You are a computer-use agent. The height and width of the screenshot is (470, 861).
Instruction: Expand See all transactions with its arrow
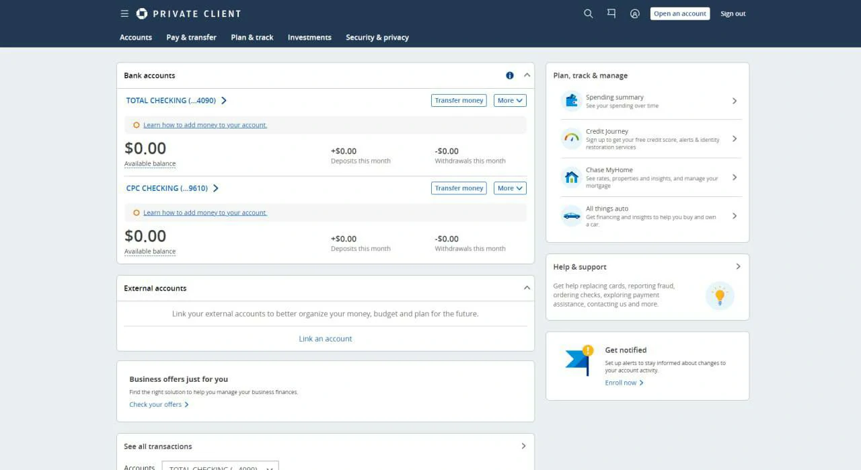click(524, 446)
